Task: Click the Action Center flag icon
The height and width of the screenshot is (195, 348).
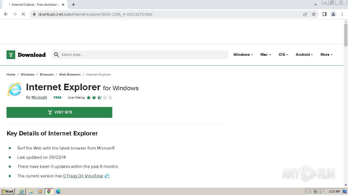Action: point(322,191)
